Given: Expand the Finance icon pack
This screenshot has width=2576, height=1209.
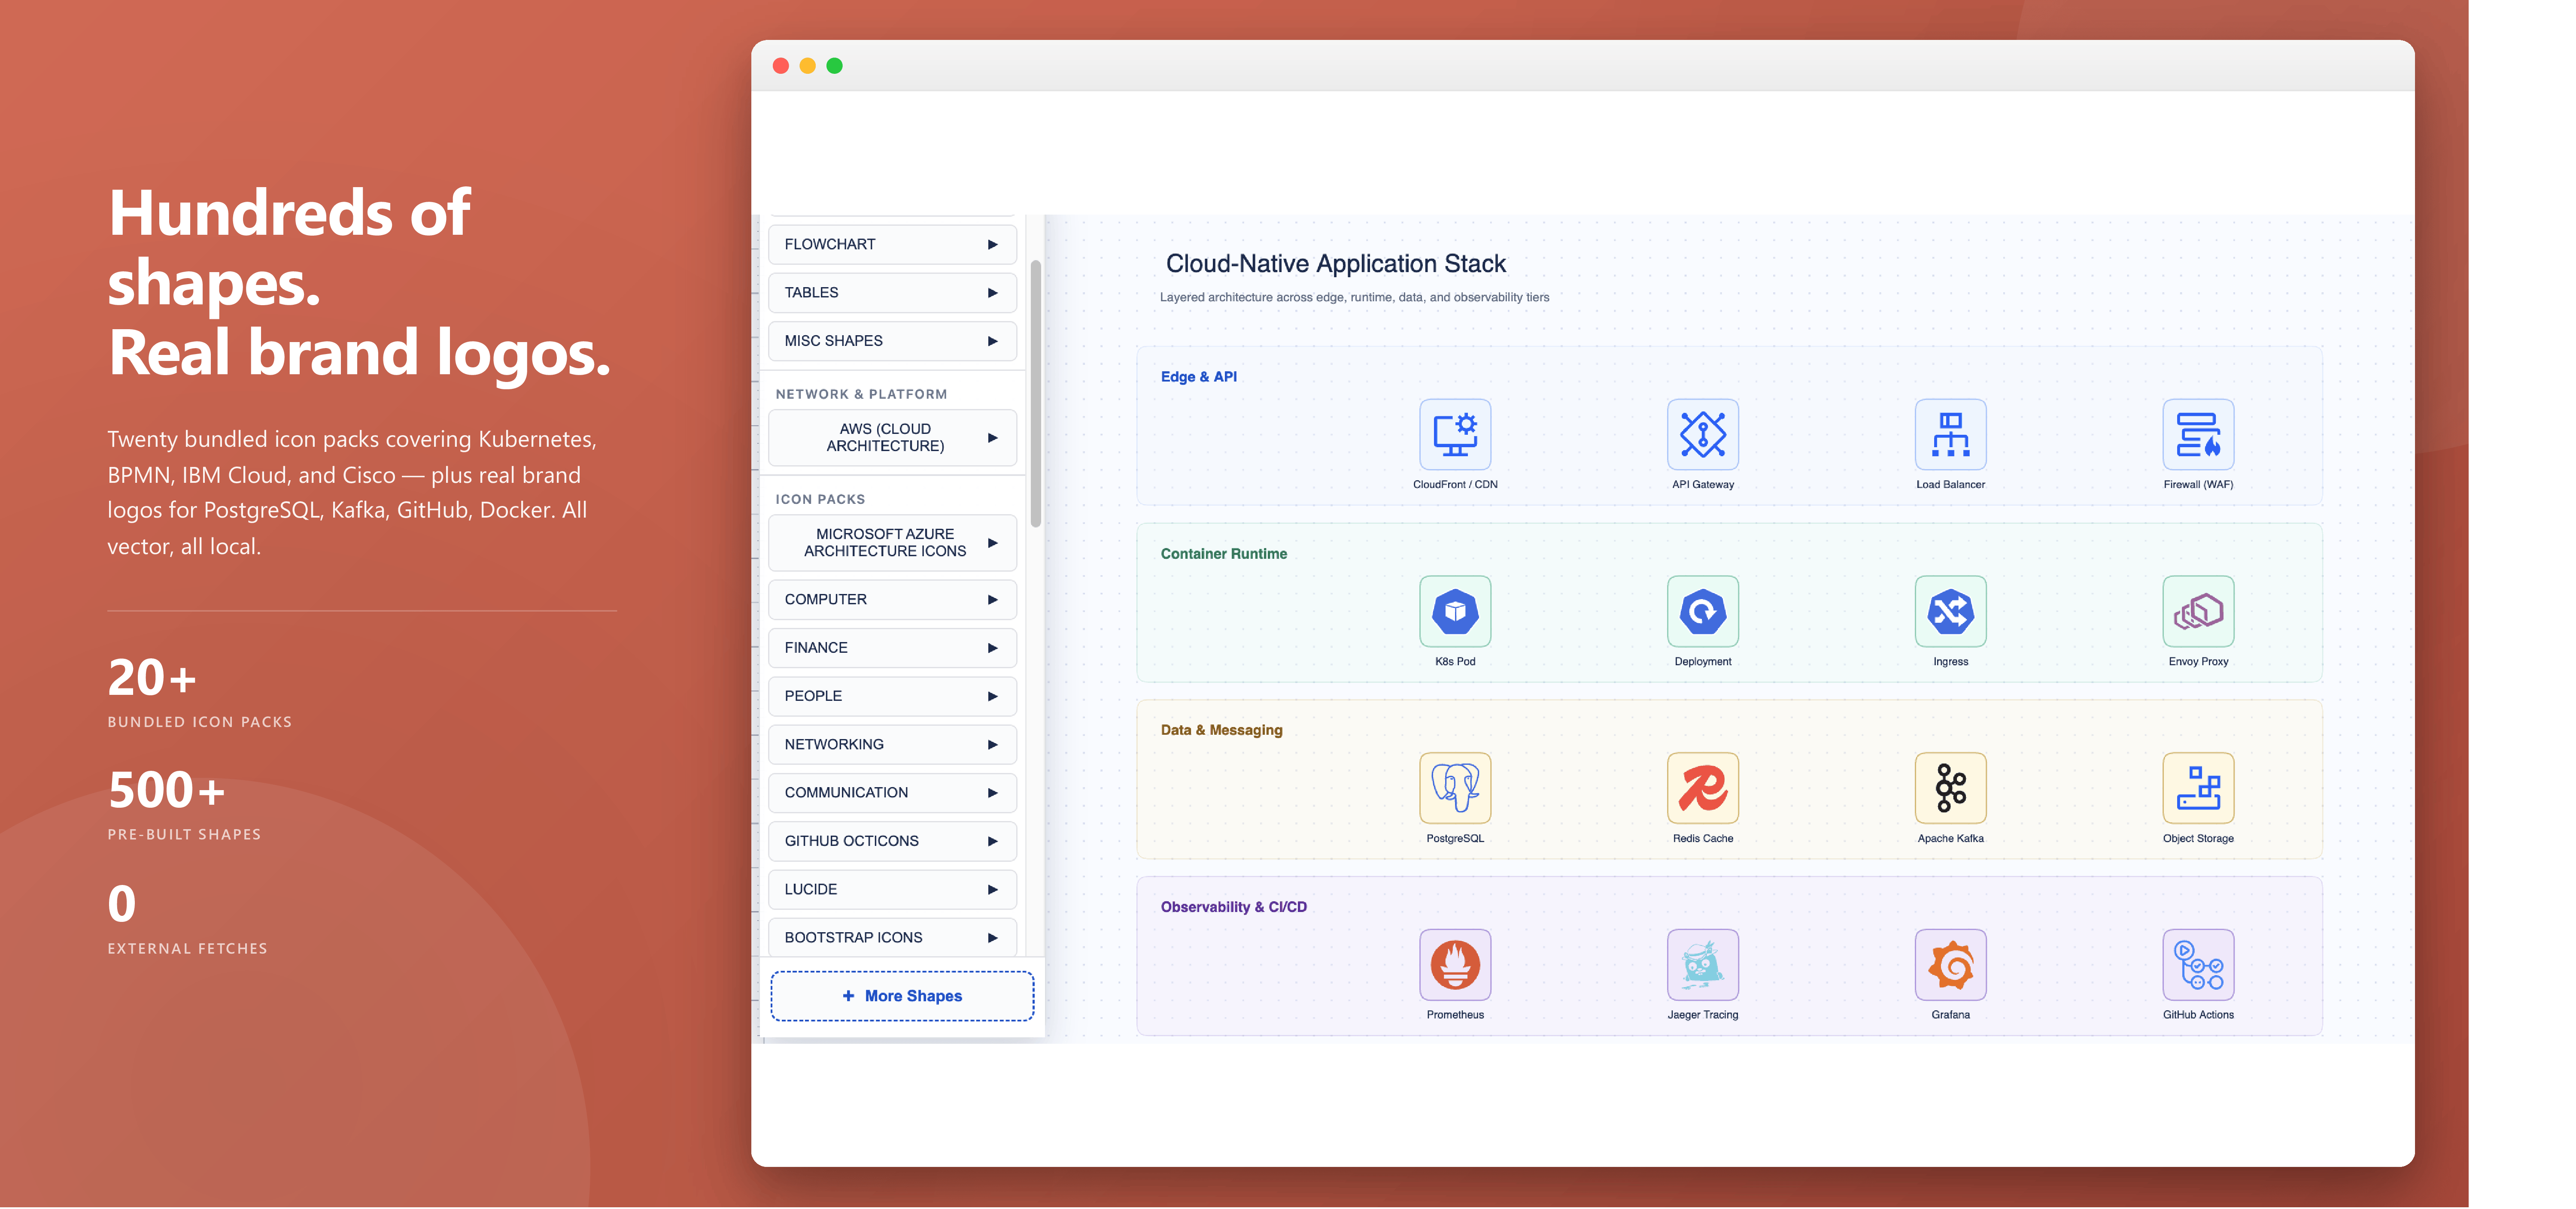Looking at the screenshot, I should pyautogui.click(x=892, y=647).
